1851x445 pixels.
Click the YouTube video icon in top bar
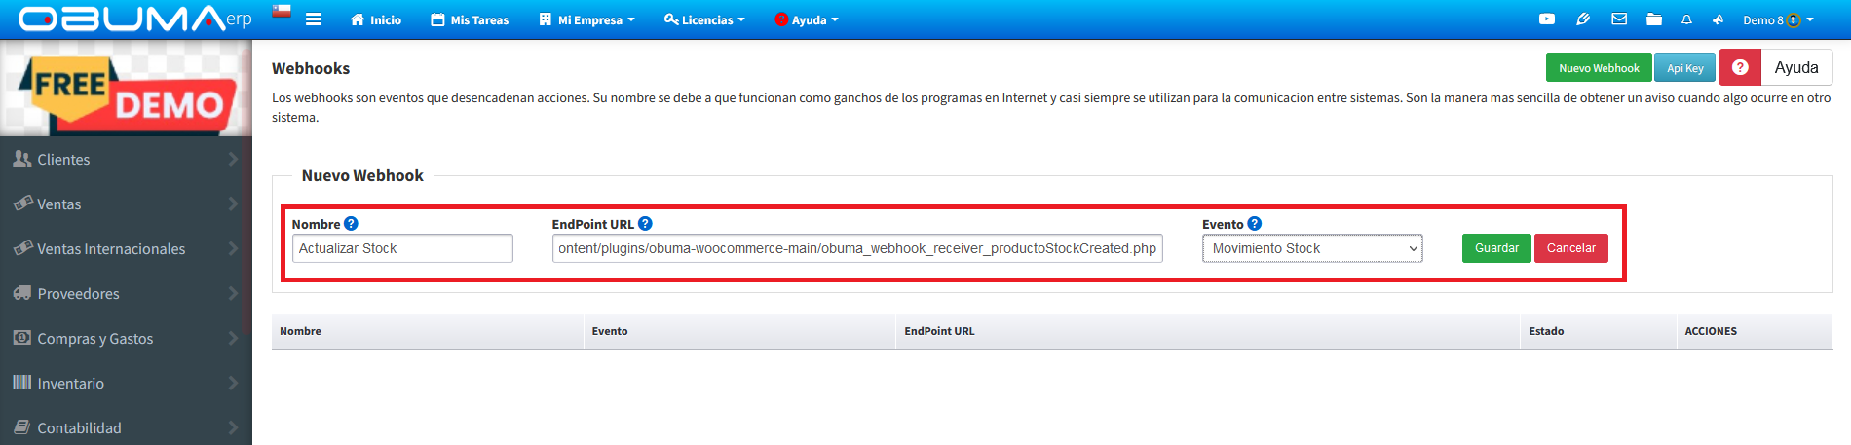[1546, 19]
